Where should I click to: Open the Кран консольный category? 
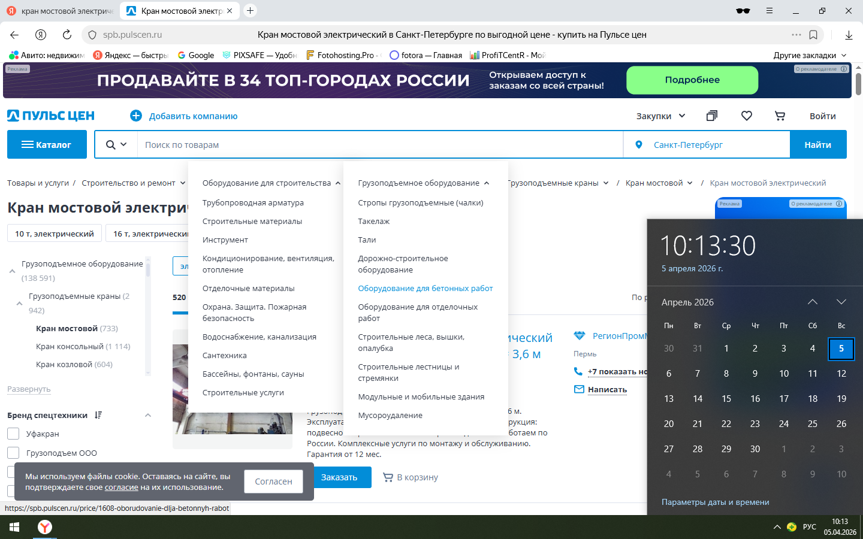coord(70,346)
